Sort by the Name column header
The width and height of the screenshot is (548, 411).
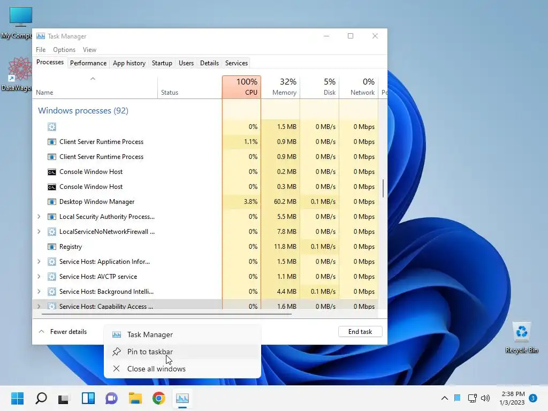95,87
